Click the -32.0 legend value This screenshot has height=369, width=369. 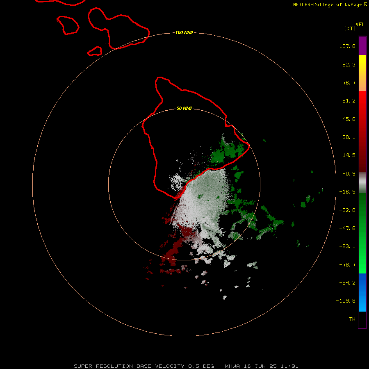[x=347, y=210]
